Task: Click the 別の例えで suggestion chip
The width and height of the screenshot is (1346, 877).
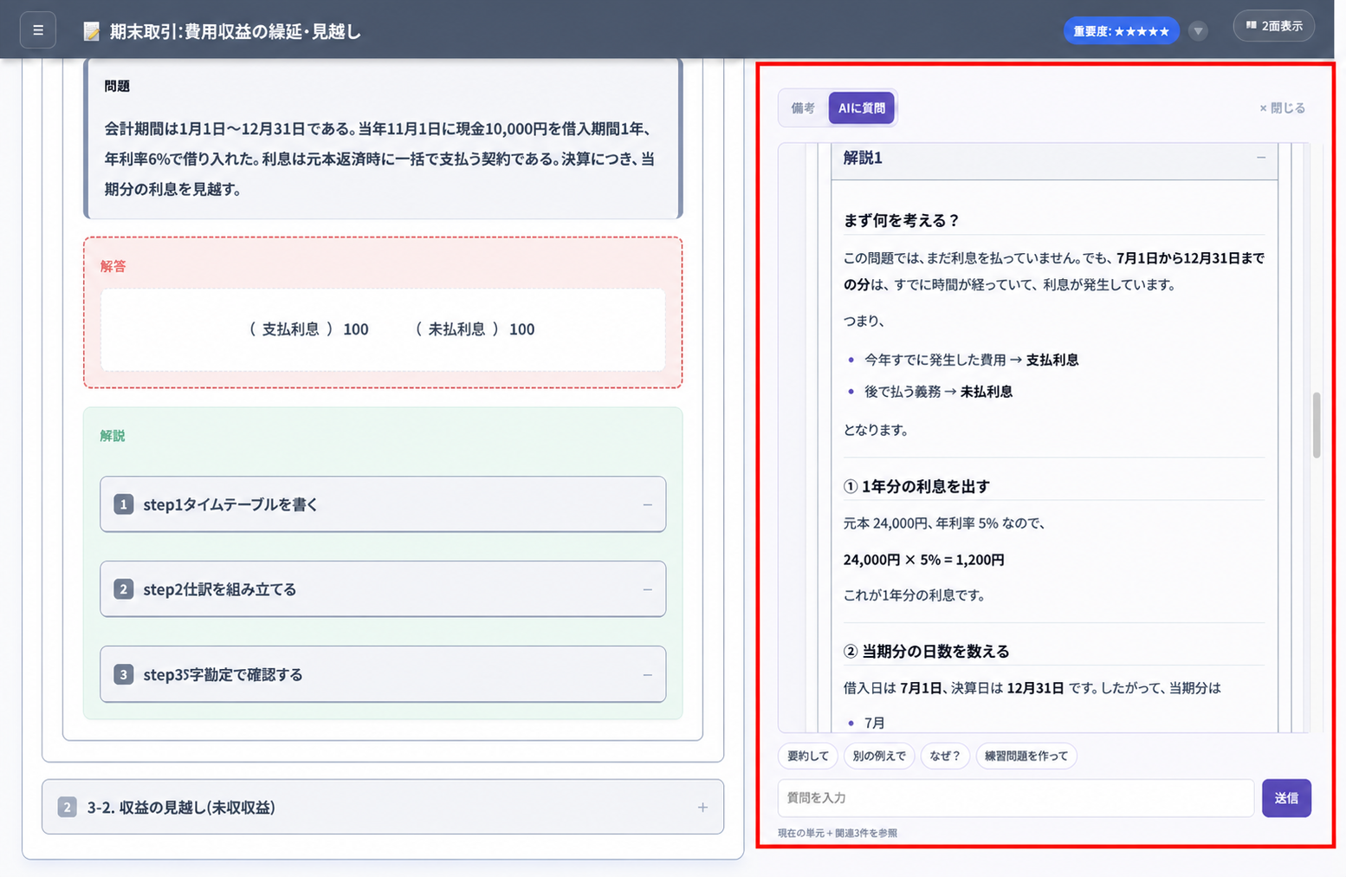Action: (878, 756)
